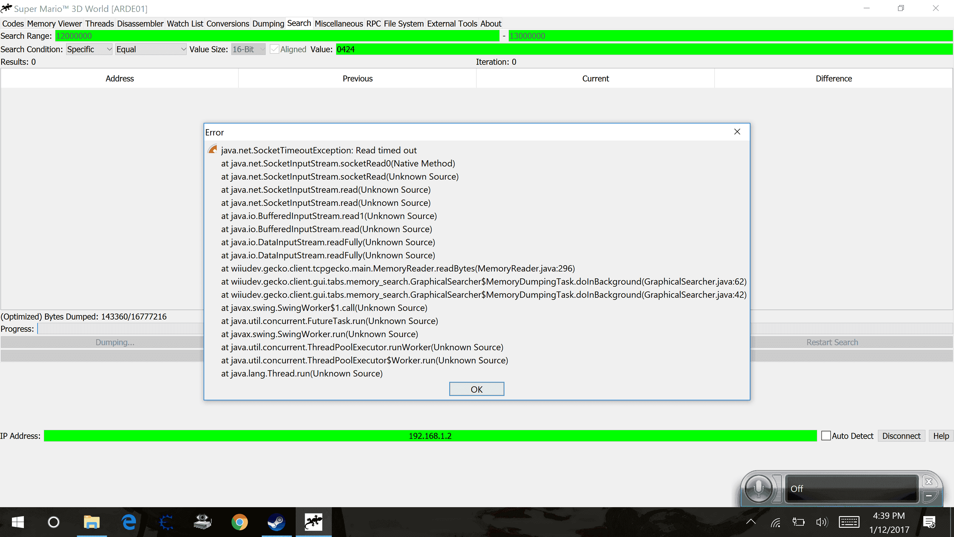Viewport: 954px width, 537px height.
Task: Click the Value field containing 0424
Action: point(644,49)
